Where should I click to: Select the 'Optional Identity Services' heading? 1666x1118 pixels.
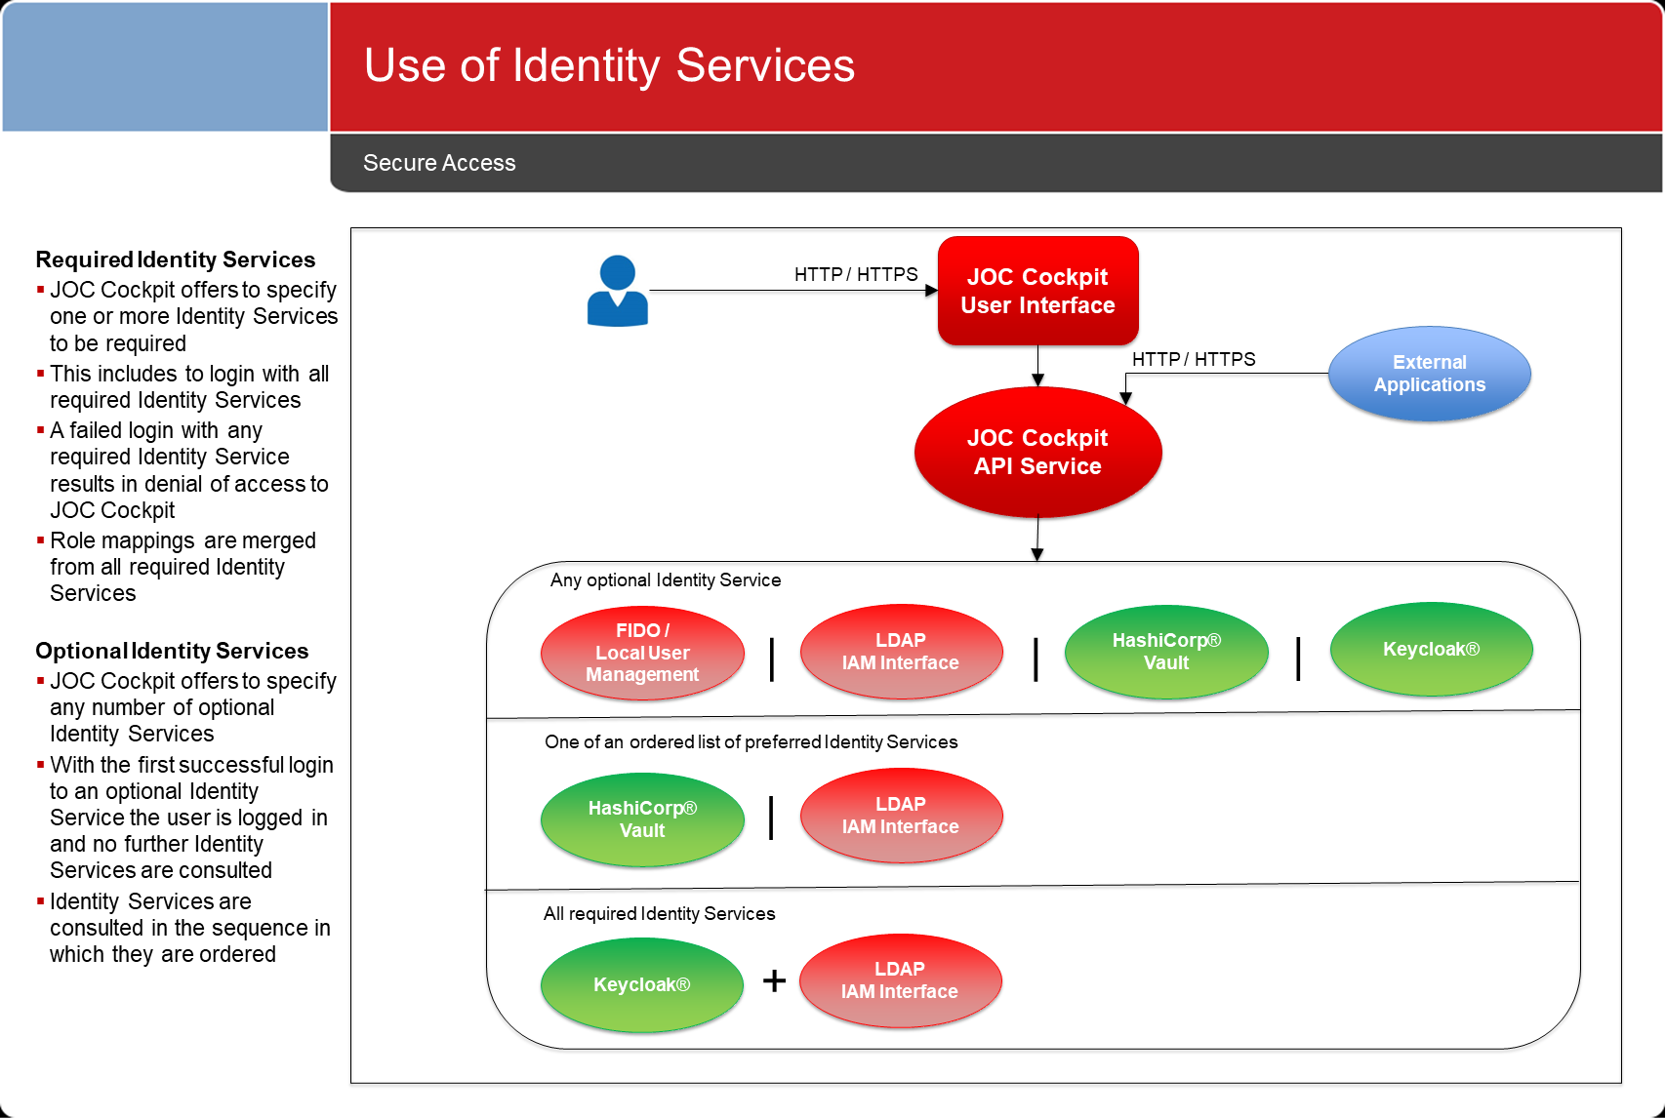pos(172,651)
